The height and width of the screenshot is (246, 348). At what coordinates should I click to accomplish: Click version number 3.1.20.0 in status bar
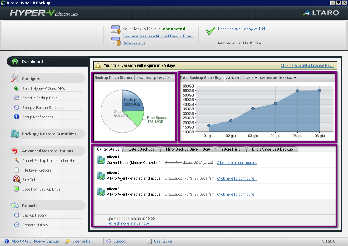329,241
